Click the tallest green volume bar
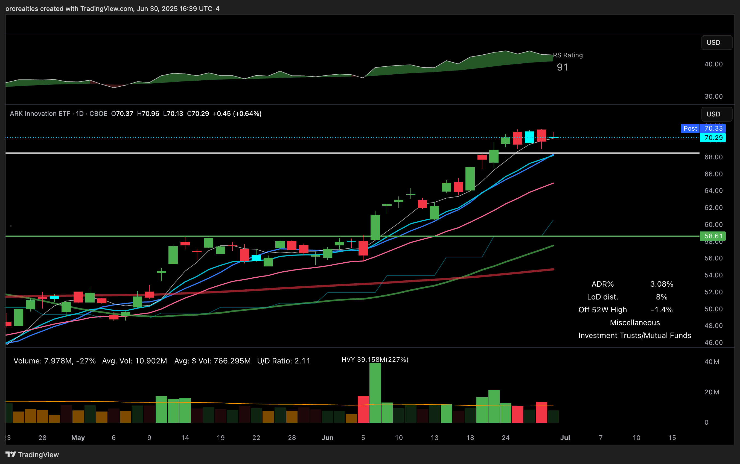The height and width of the screenshot is (464, 740). pyautogui.click(x=375, y=393)
